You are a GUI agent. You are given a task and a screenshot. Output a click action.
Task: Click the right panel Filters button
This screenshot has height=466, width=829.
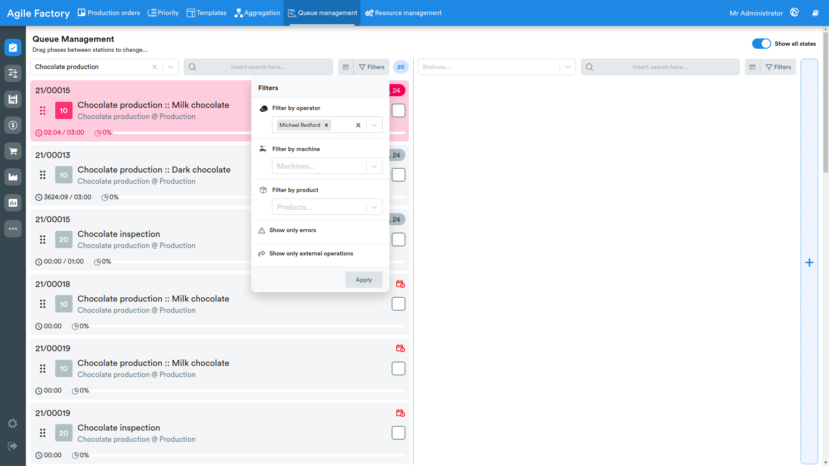[x=778, y=67]
